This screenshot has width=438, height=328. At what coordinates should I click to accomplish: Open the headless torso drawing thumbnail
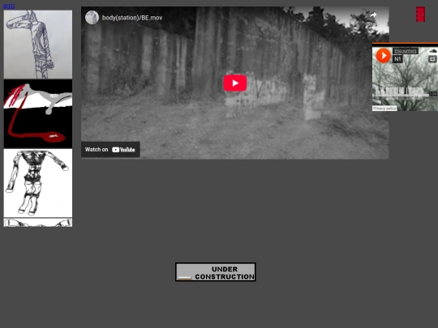pos(38,183)
